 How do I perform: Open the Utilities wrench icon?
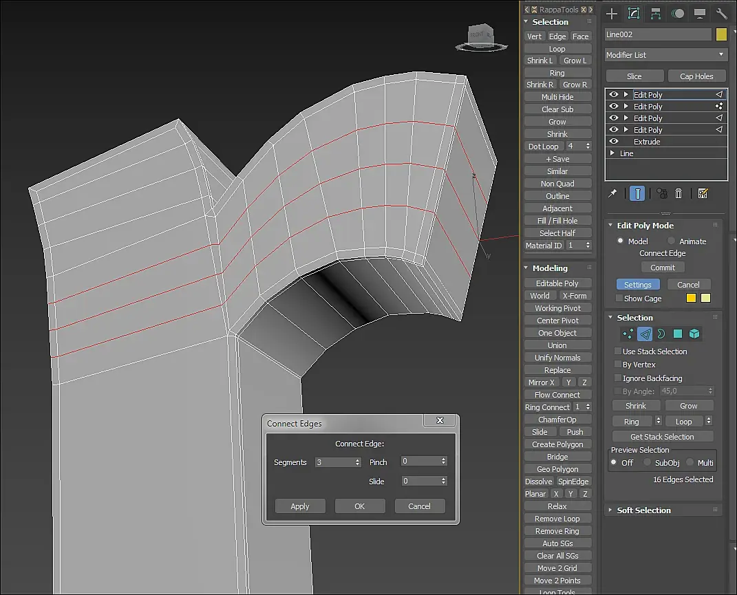point(721,14)
